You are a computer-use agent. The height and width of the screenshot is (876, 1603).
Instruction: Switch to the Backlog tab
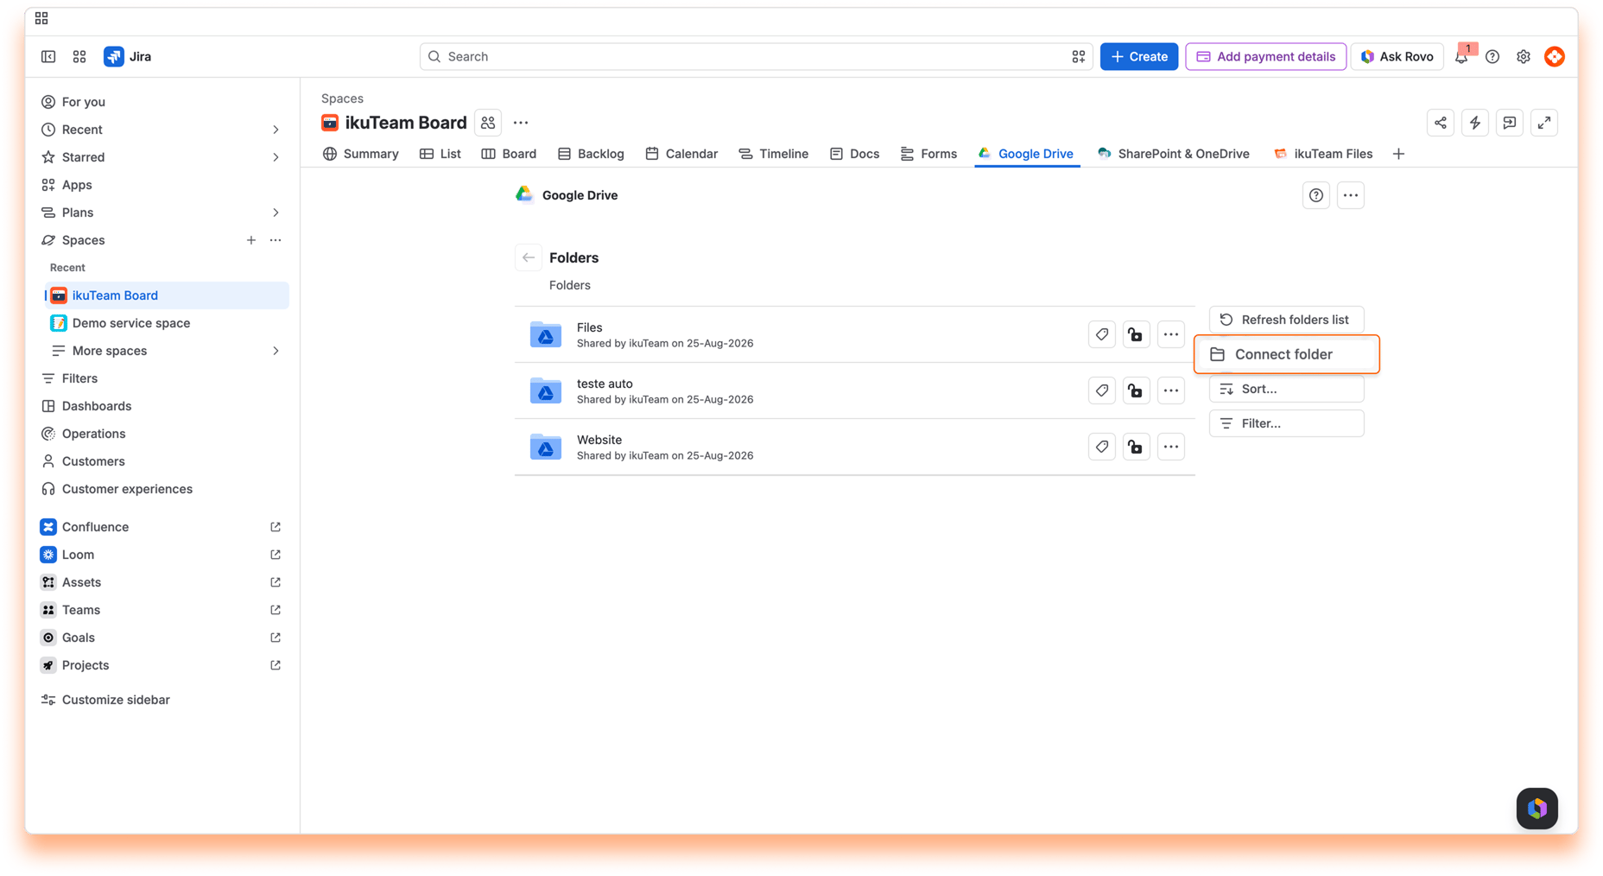click(591, 154)
